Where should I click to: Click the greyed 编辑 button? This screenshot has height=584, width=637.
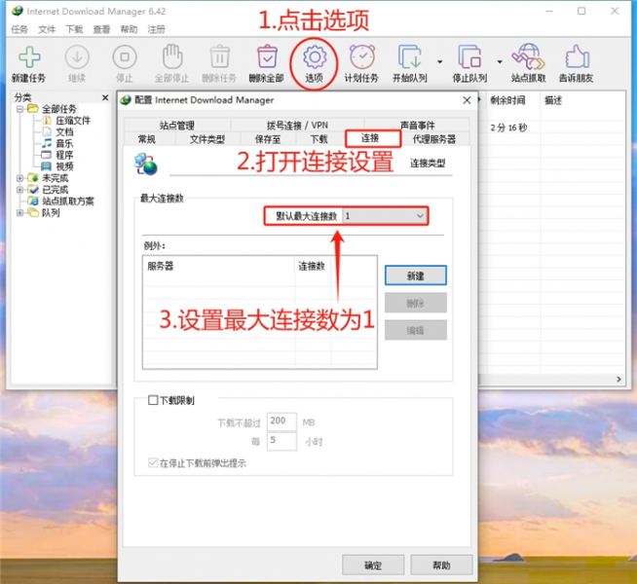pyautogui.click(x=416, y=330)
